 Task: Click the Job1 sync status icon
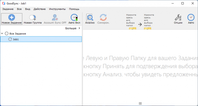(10, 39)
